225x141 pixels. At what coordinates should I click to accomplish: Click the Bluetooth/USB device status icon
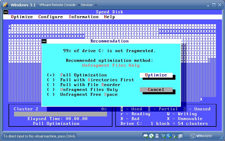(169, 136)
